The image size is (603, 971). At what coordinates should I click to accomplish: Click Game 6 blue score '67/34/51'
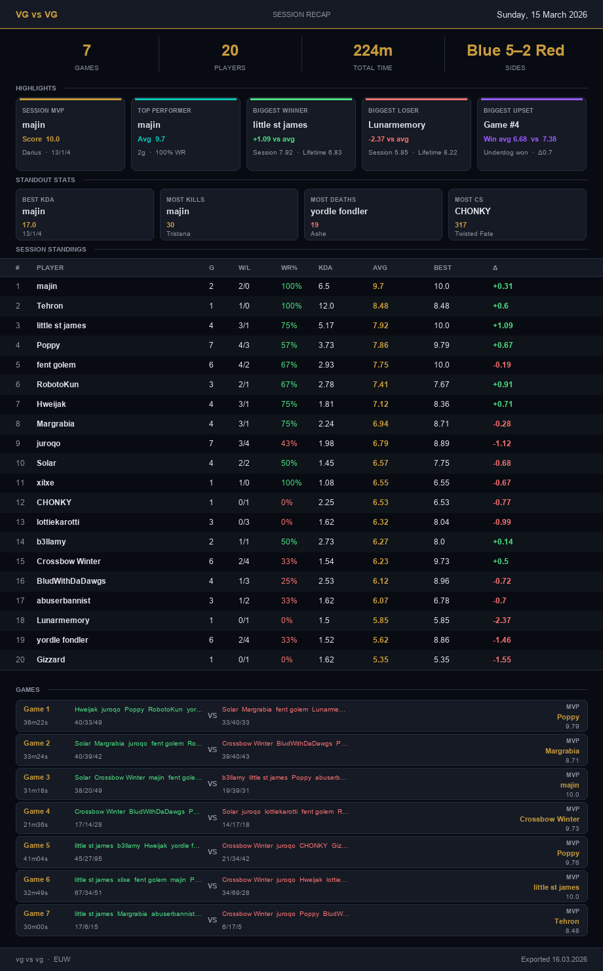[88, 893]
